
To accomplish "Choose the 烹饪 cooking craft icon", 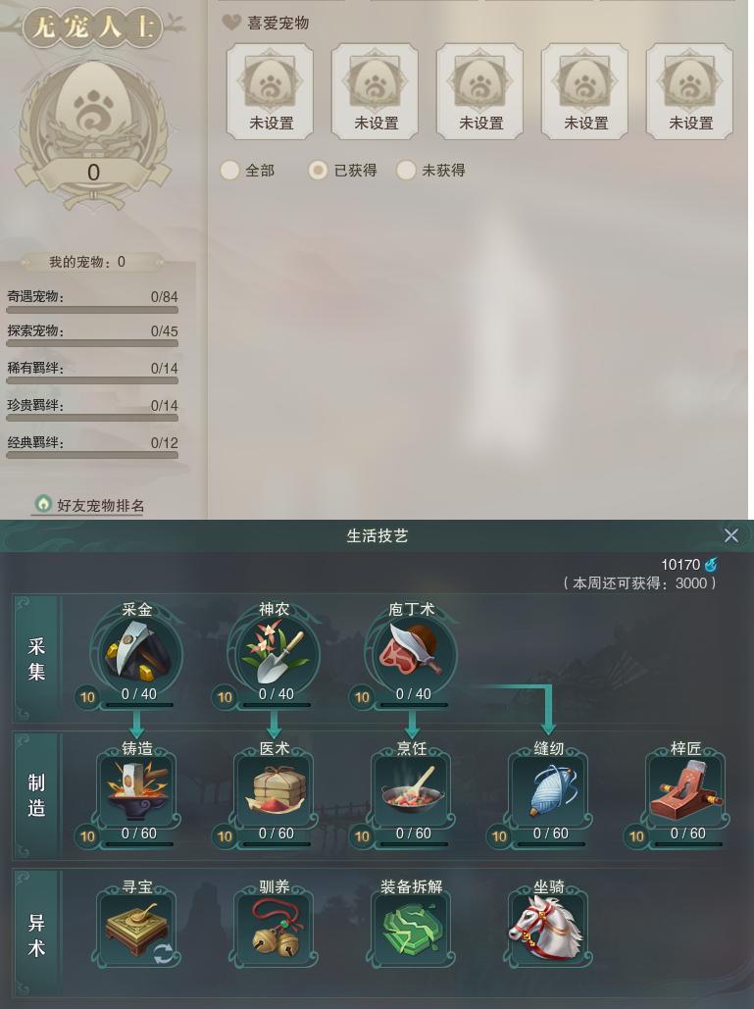I will point(412,790).
